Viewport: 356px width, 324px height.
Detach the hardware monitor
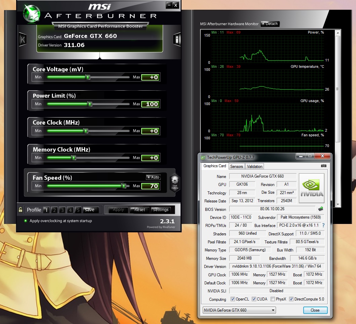pos(270,24)
